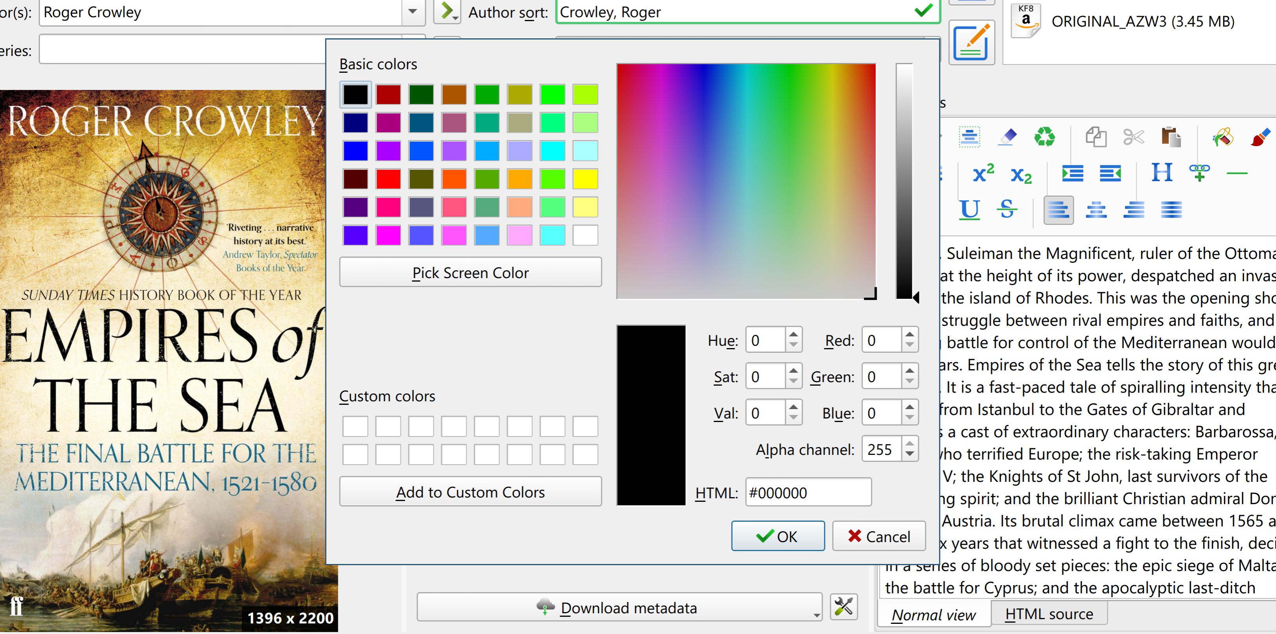This screenshot has height=634, width=1276.
Task: Click the scissors cut icon
Action: (x=1134, y=136)
